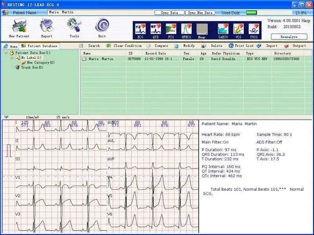Switch to the Home tab
The image size is (314, 235).
click(x=10, y=46)
